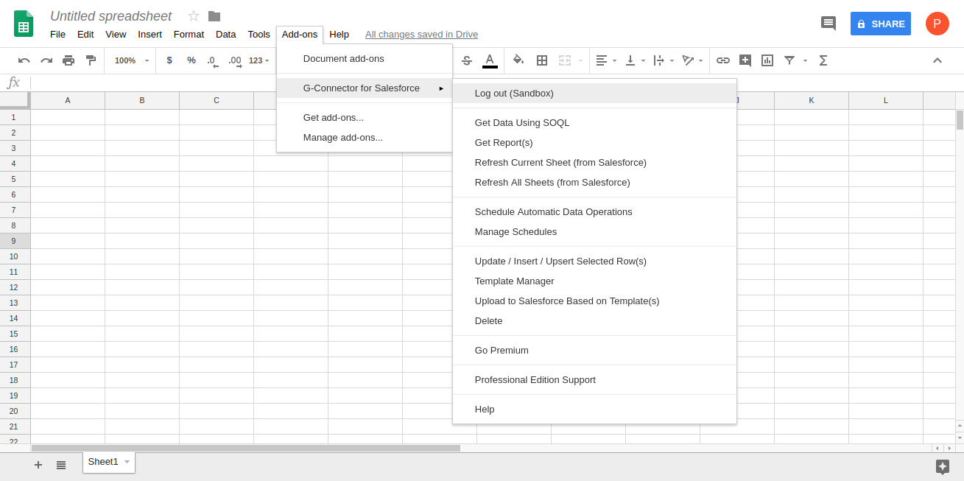Click the text color swatch icon
The image size is (964, 481).
[490, 60]
